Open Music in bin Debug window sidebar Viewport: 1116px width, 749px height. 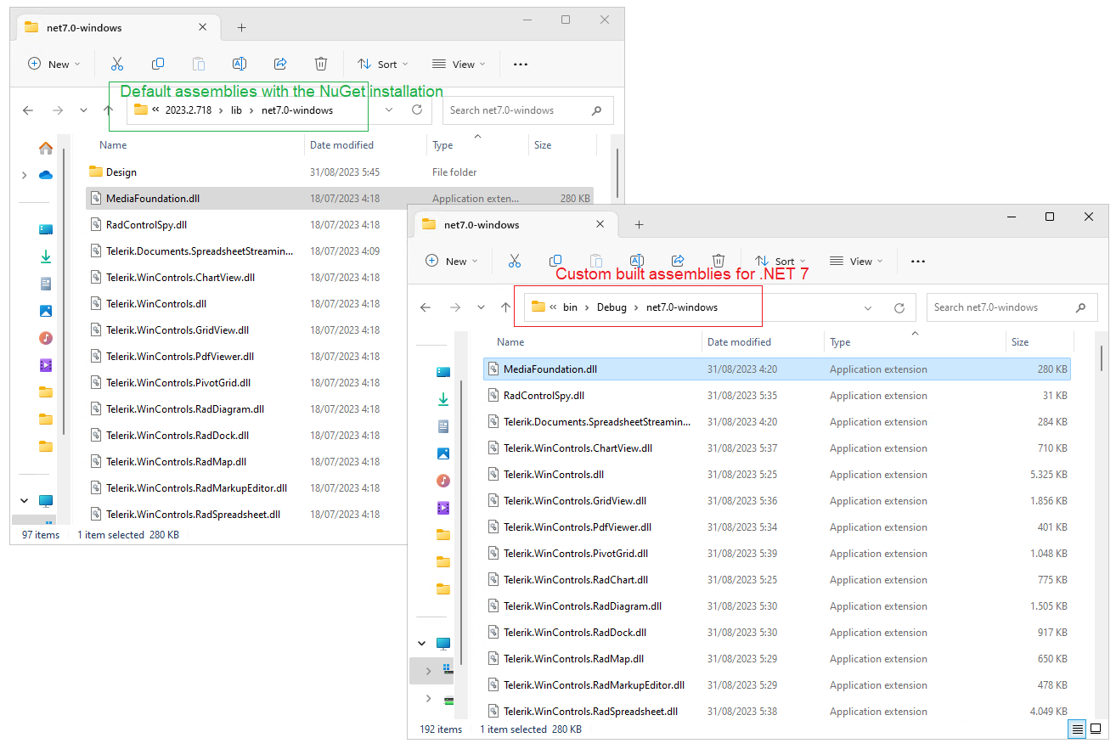(443, 481)
